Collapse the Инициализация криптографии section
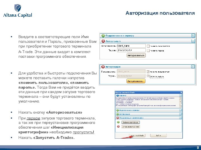Image resolution: width=201 pixels, height=150 pixels. point(180,118)
